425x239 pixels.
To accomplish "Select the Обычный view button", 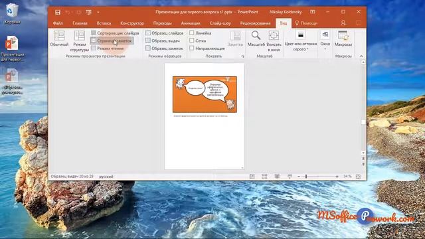I will pos(59,39).
